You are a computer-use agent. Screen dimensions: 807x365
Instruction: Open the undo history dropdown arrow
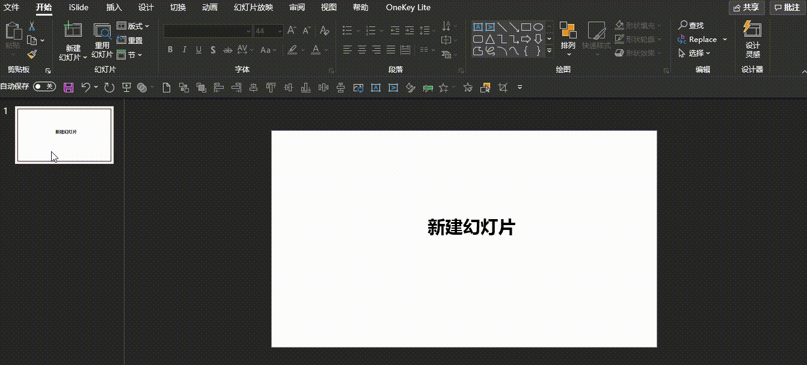[x=96, y=88]
